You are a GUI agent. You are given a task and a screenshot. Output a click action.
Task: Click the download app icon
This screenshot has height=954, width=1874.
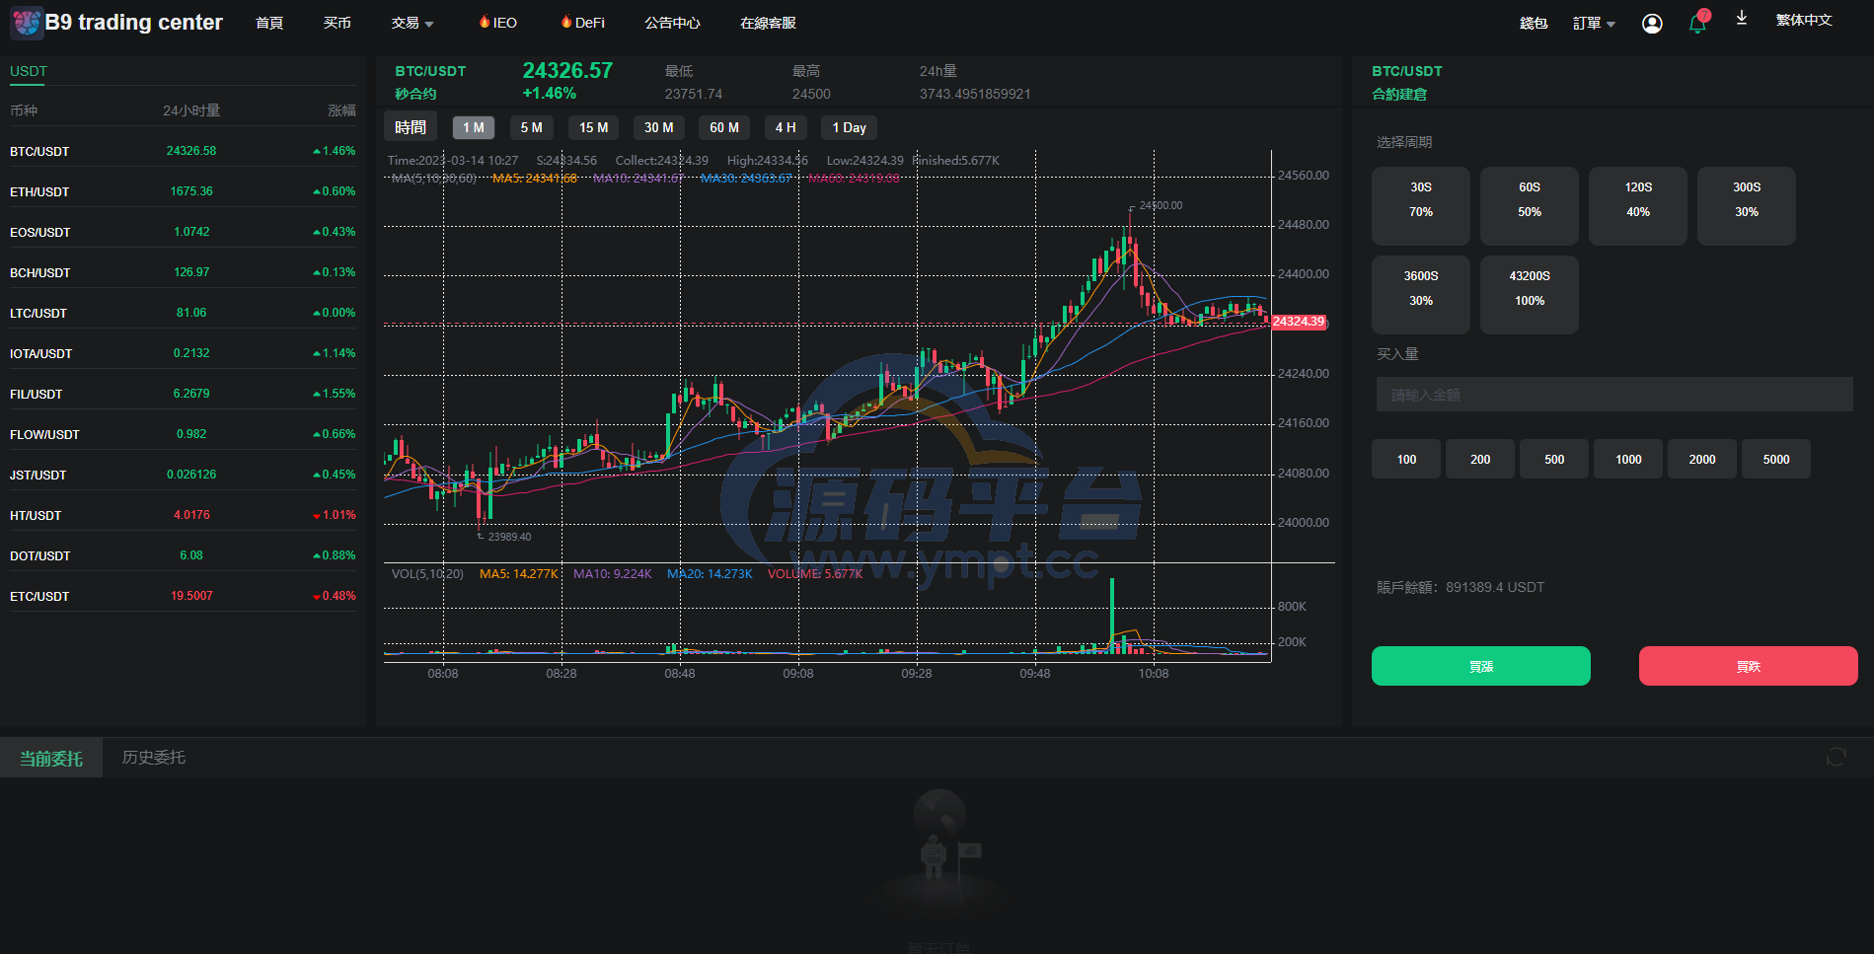(1742, 19)
